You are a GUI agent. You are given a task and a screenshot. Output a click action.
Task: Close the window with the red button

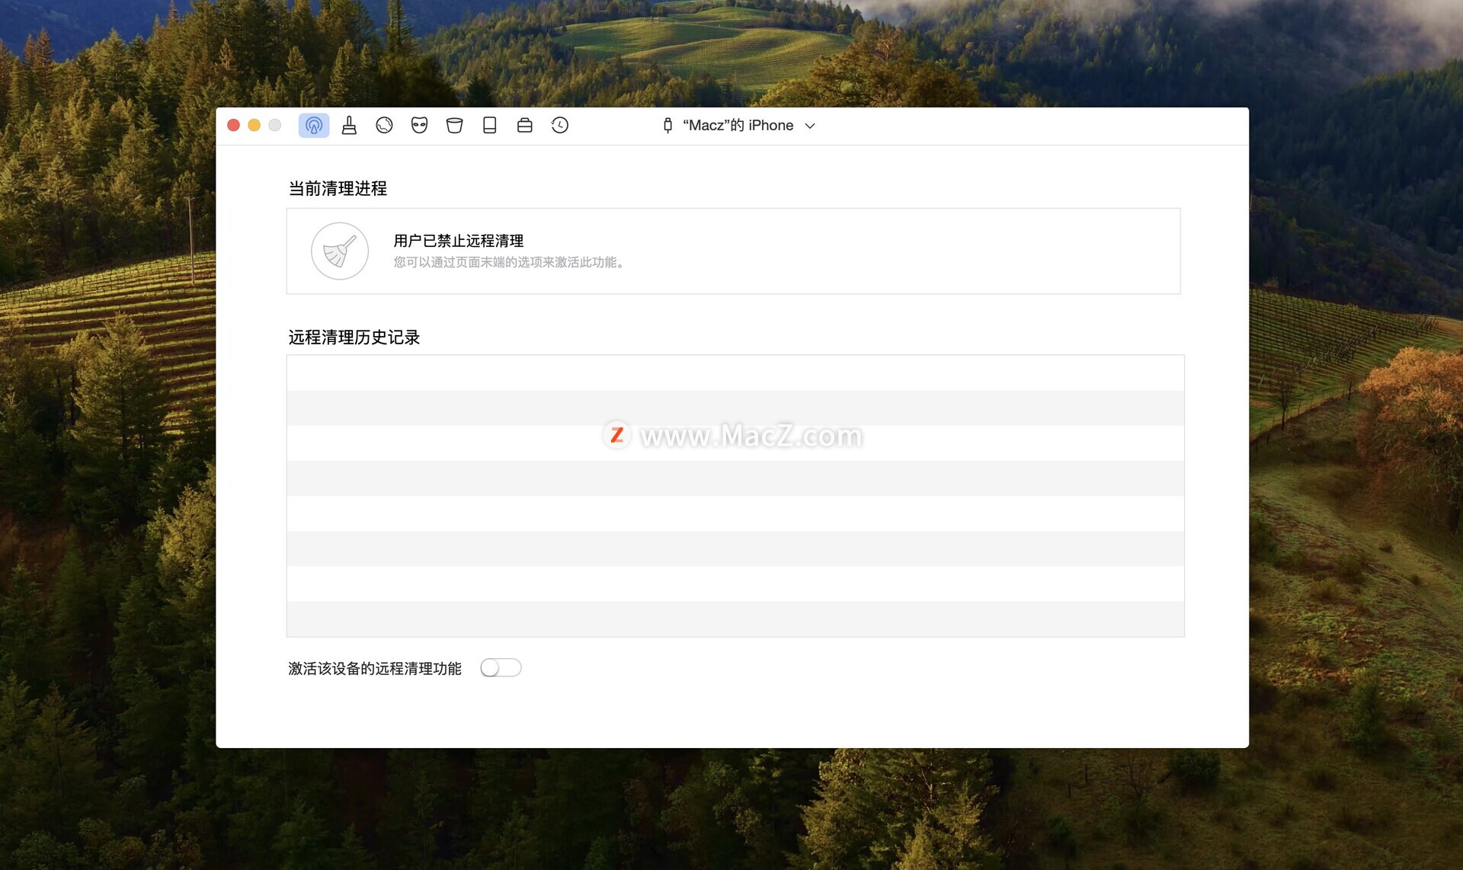tap(234, 125)
